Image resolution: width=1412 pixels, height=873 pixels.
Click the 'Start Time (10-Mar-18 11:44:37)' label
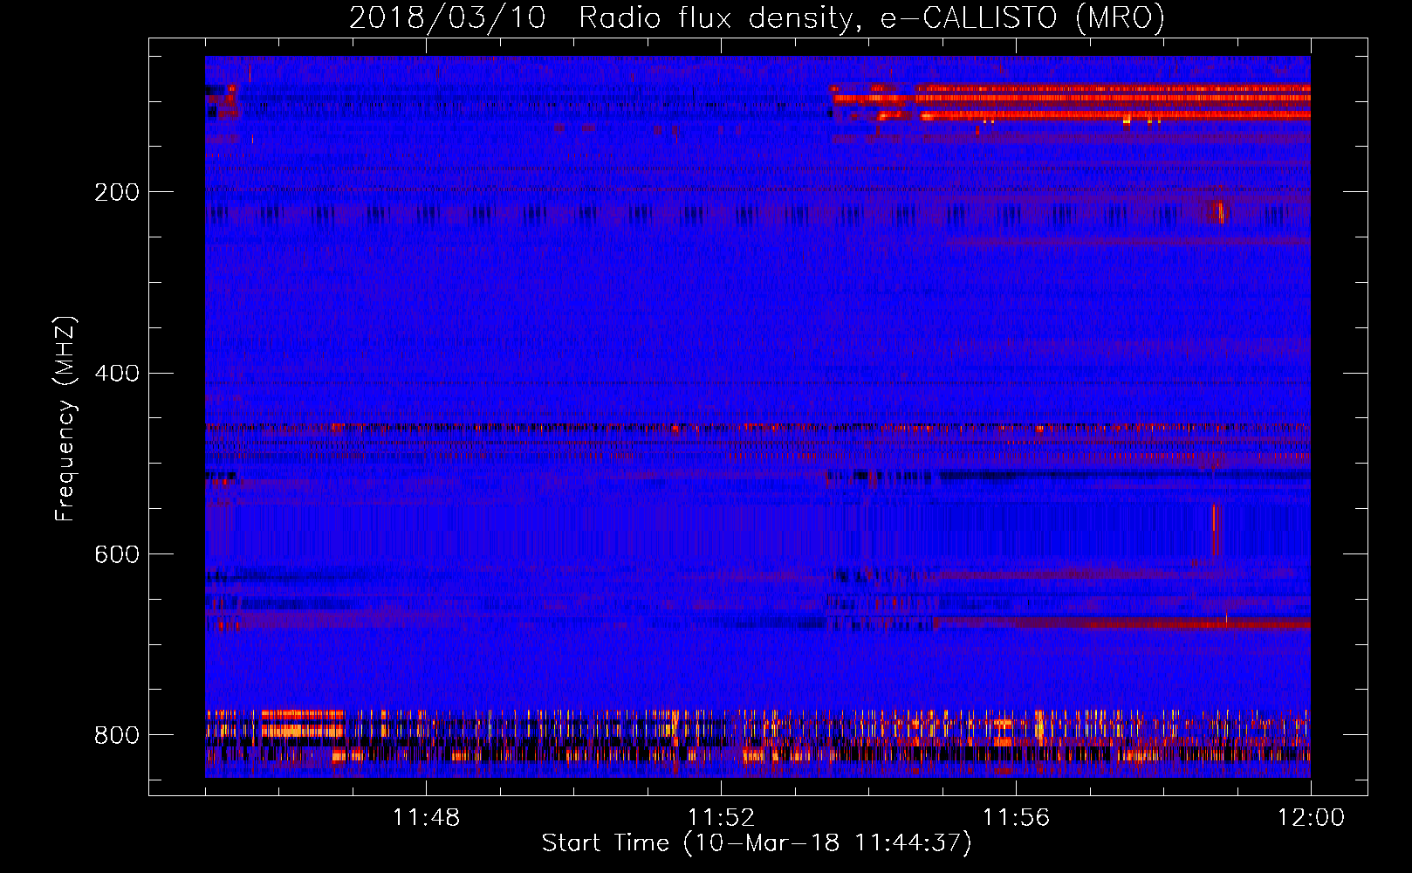tap(757, 843)
